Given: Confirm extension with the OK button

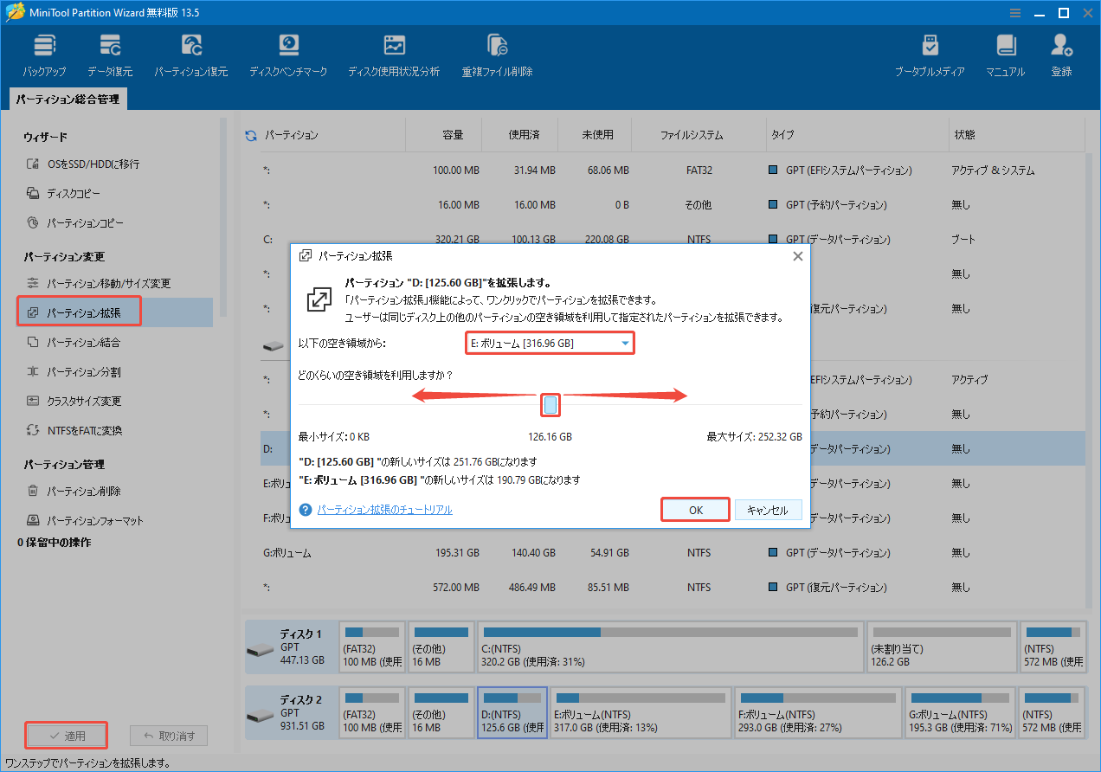Looking at the screenshot, I should pyautogui.click(x=695, y=509).
